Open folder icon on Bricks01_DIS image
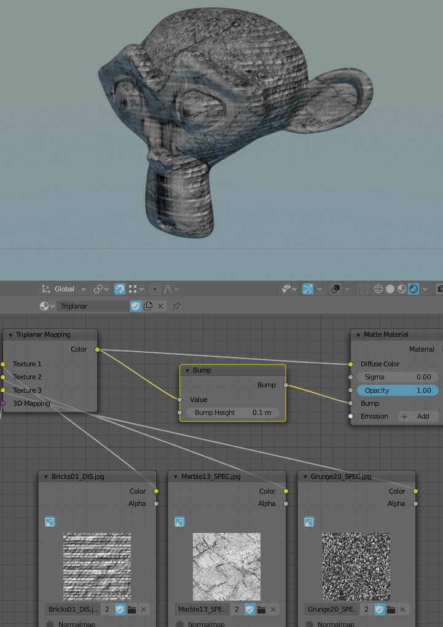The image size is (443, 627). point(131,609)
